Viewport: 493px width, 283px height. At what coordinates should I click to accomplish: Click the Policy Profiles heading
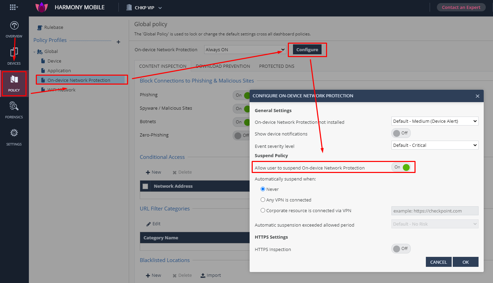(50, 40)
